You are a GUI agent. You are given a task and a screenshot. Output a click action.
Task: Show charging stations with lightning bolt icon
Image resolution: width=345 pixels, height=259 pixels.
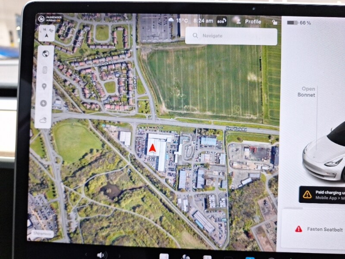pos(44,103)
